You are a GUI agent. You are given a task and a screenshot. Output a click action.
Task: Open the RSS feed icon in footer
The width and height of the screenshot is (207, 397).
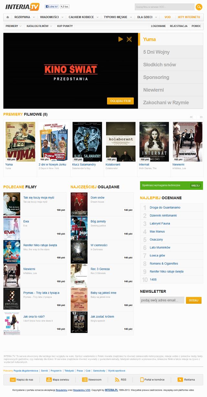pyautogui.click(x=117, y=380)
